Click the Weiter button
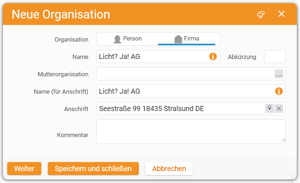The width and height of the screenshot is (300, 183). tap(24, 169)
